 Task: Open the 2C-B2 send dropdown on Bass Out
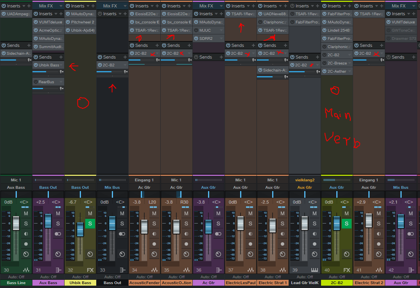125,65
